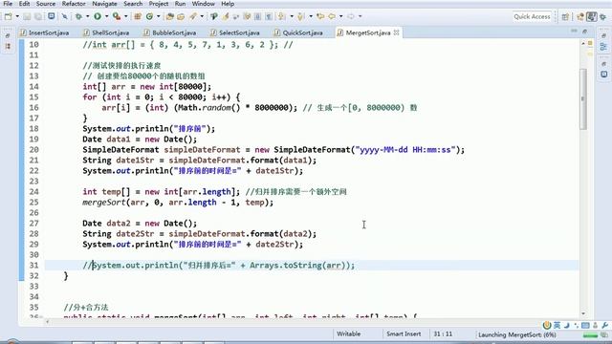612x344 pixels.
Task: Switch to the SelectSort.java tab
Action: [x=235, y=32]
